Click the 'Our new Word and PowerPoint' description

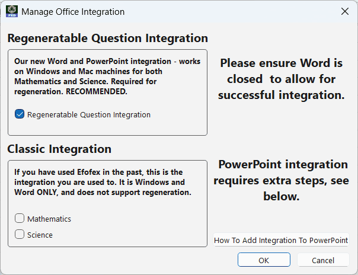coord(107,76)
